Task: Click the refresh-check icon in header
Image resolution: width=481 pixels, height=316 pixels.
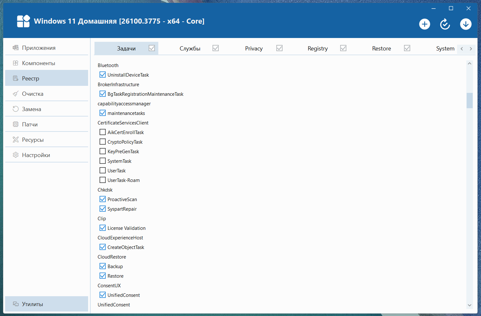Action: click(445, 24)
